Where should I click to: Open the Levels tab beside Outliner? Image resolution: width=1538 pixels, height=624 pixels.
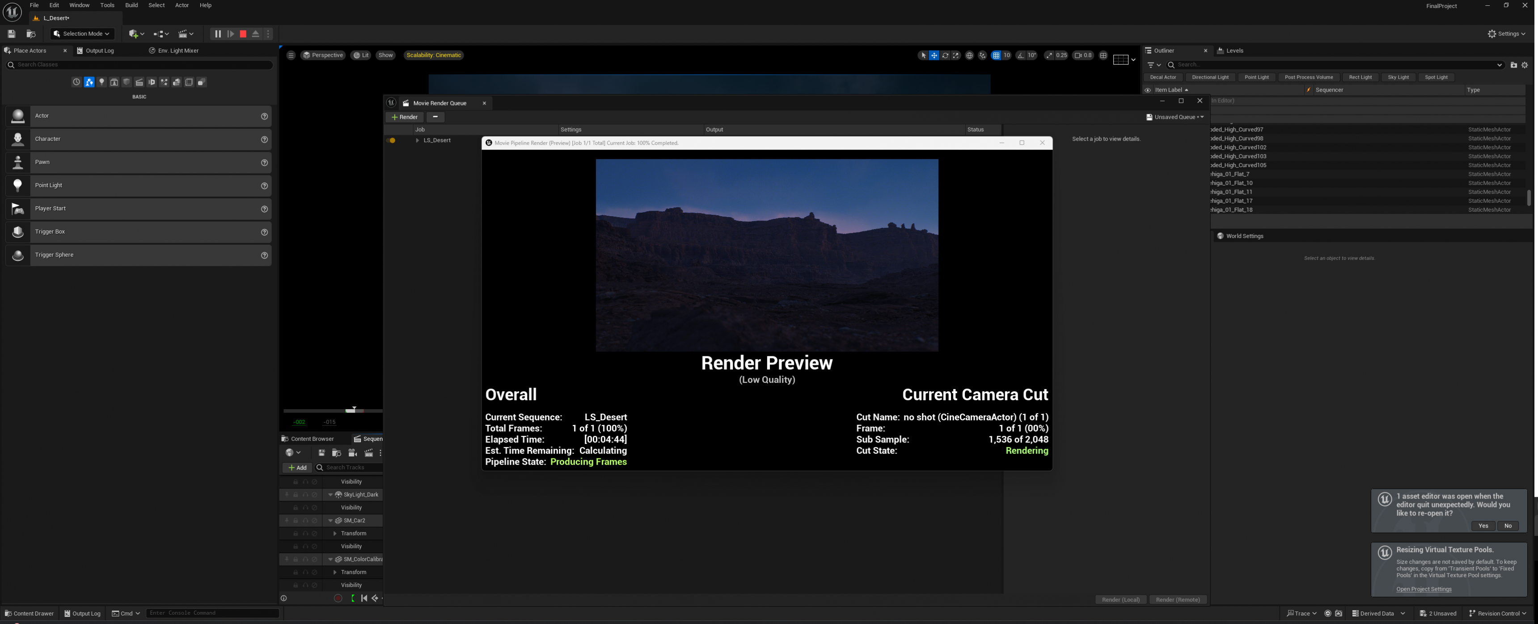(1230, 51)
